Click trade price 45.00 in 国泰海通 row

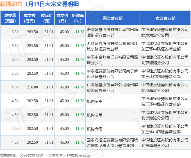64,143
